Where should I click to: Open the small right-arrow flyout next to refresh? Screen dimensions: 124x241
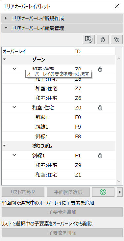point(120,192)
